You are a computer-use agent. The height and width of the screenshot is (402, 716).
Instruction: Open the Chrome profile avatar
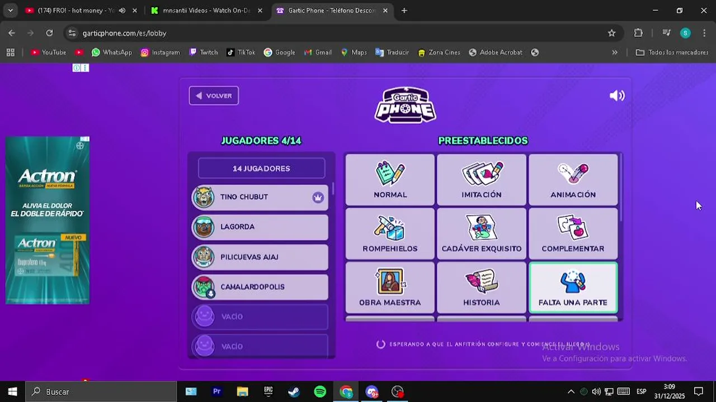685,33
